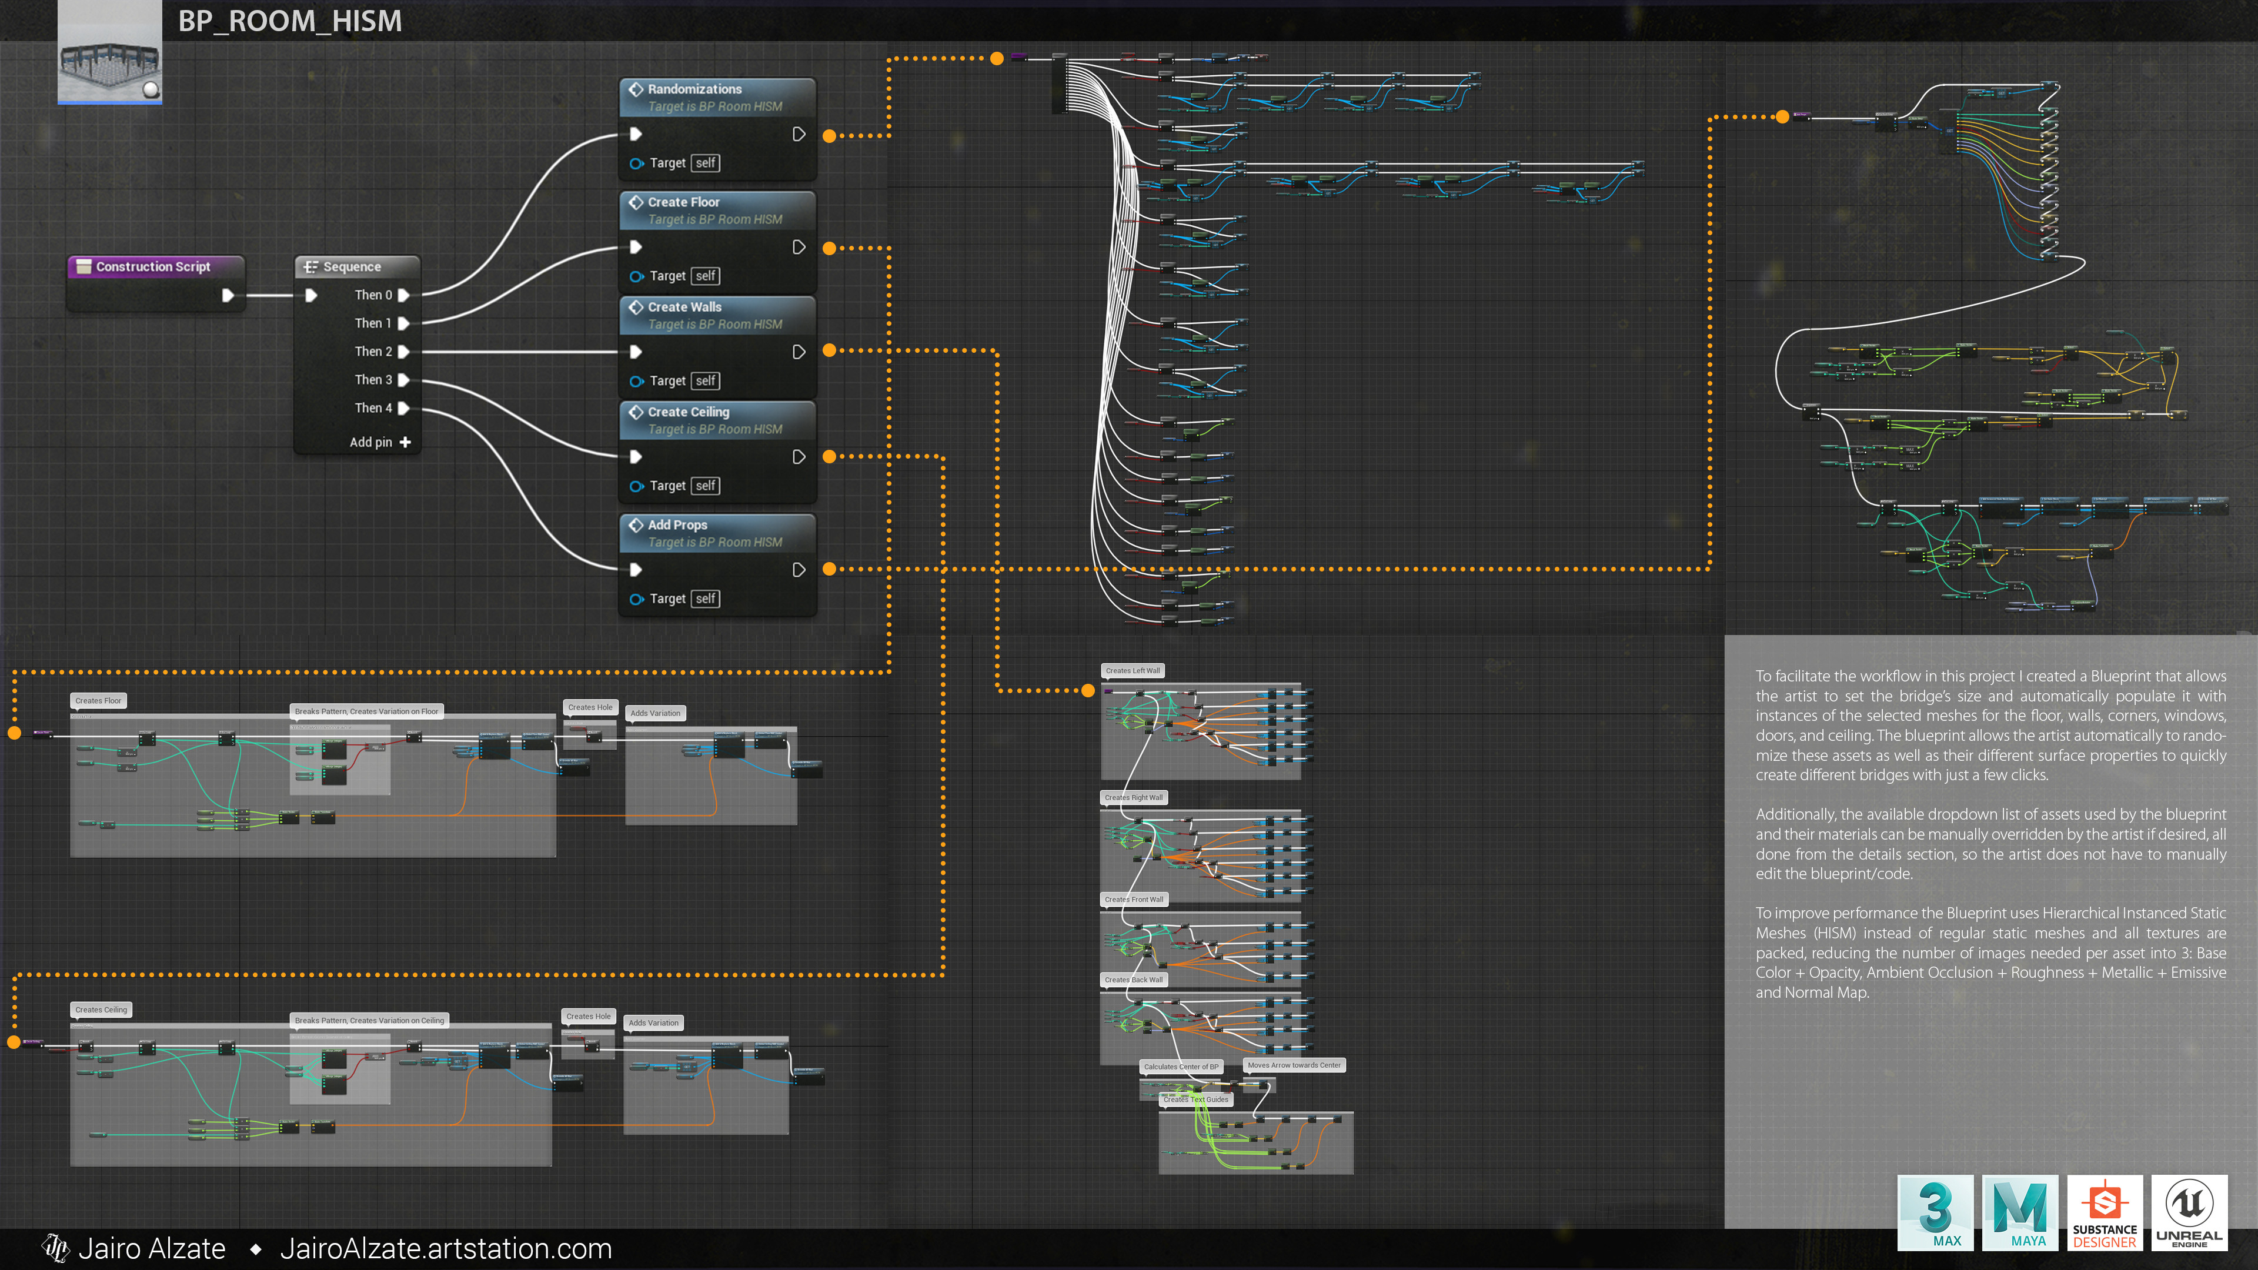
Task: Click 'Breaks Pattern, Creates Variation on Floor' comment
Action: tap(366, 711)
